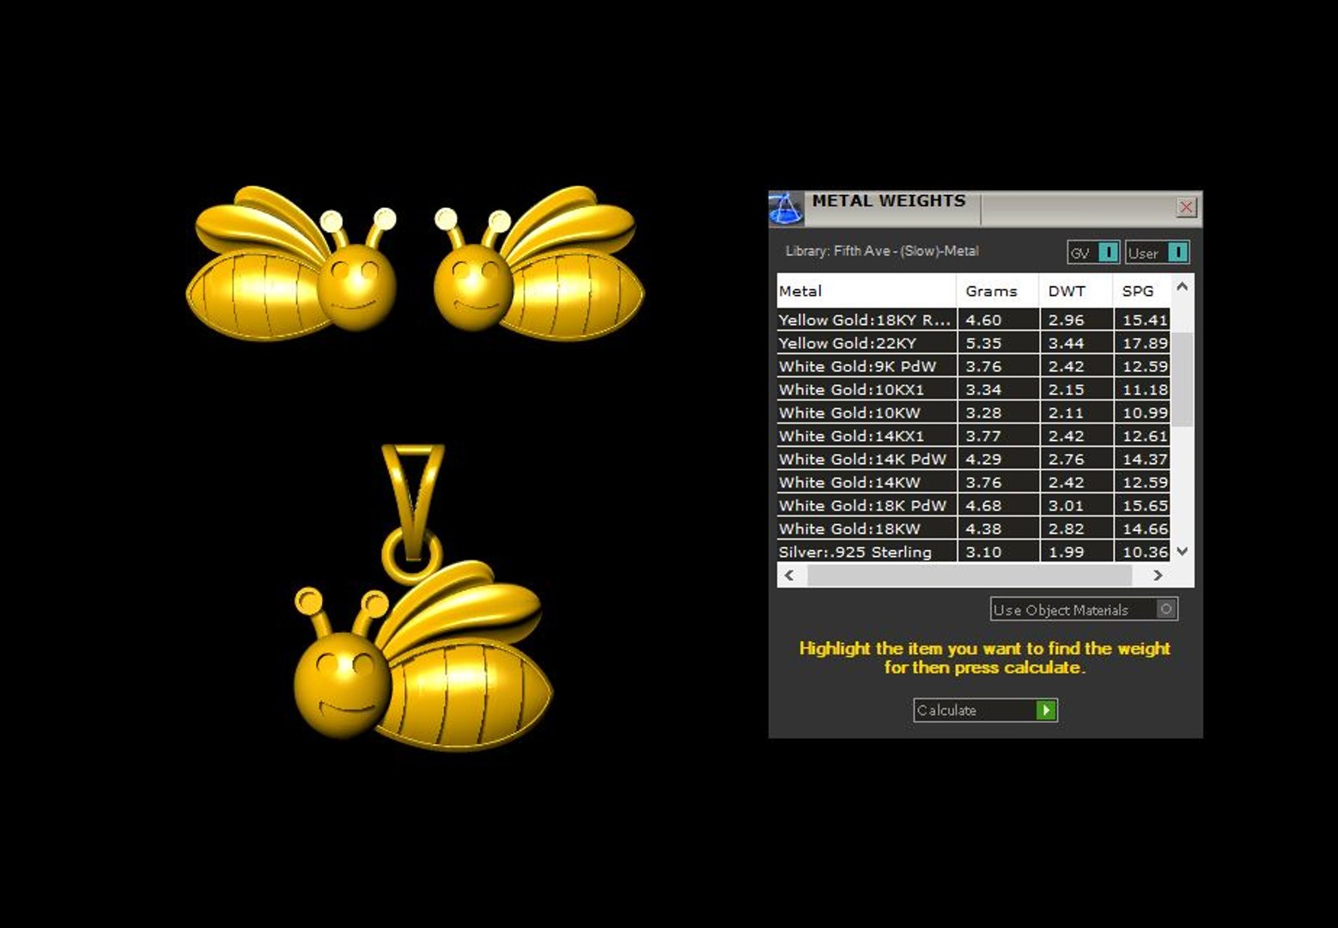1338x928 pixels.
Task: Click the Calculate button
Action: pos(985,710)
